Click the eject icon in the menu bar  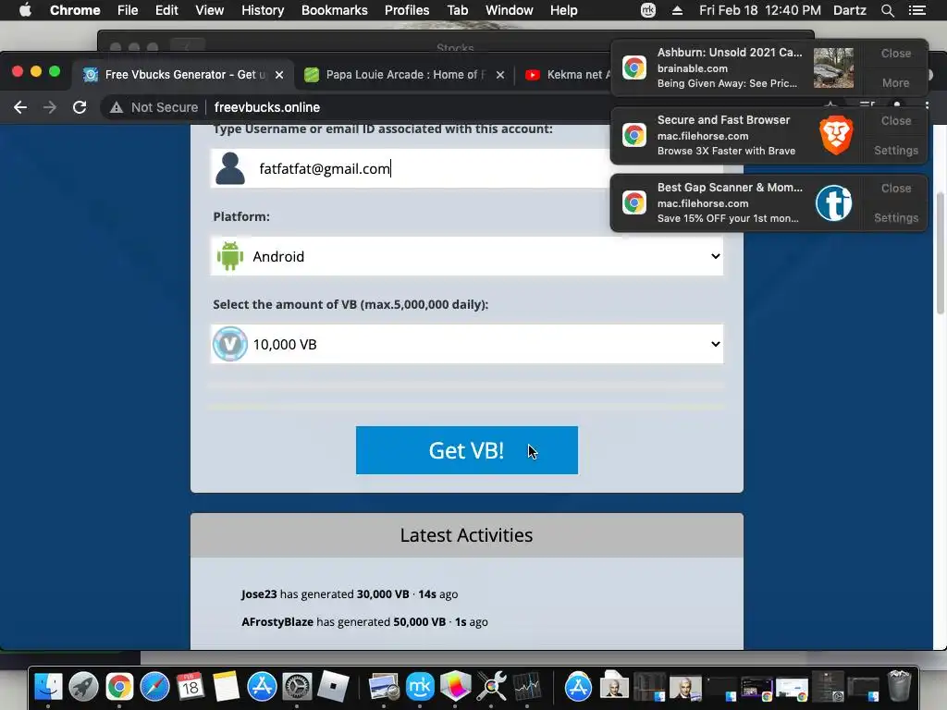677,10
